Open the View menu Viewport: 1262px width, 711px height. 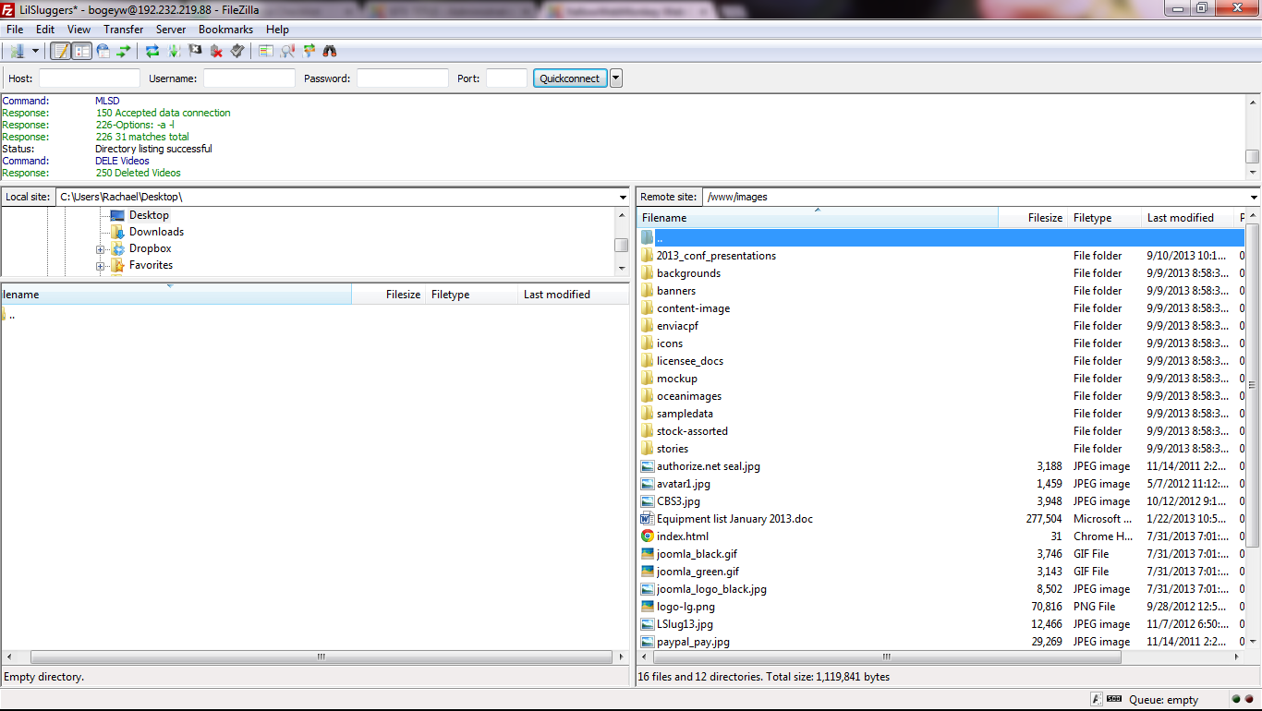point(79,30)
